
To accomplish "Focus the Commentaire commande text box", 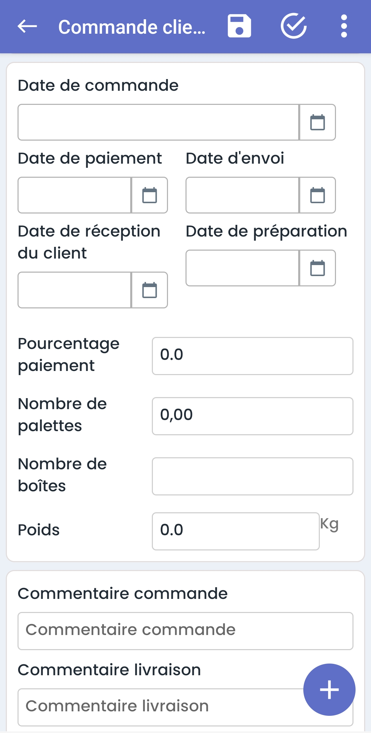I will 185,631.
